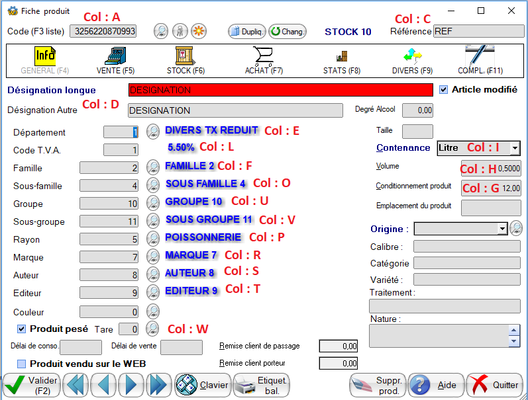Click the Dupliq. button
This screenshot has height=400, width=528.
click(246, 31)
